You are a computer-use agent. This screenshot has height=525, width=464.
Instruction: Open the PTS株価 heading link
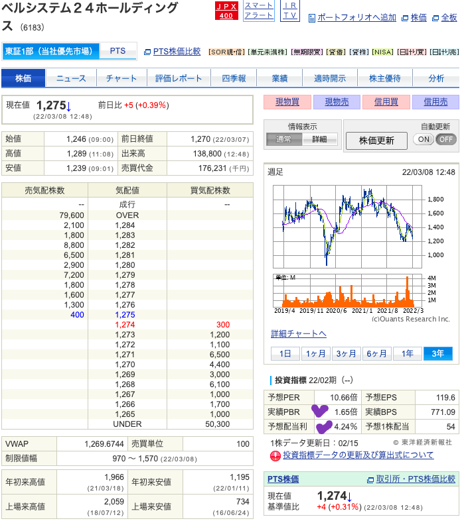click(x=283, y=479)
